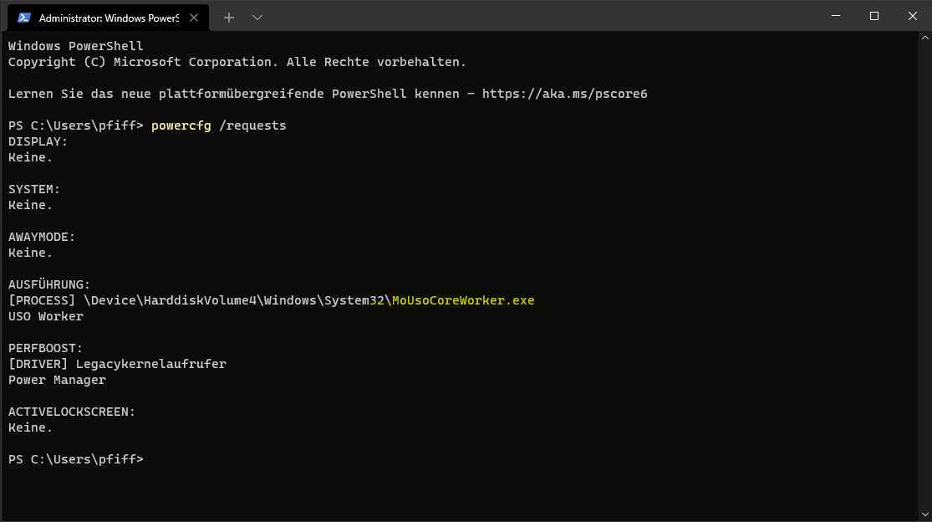
Task: Click the 'powercfg /requests' command text
Action: click(219, 125)
